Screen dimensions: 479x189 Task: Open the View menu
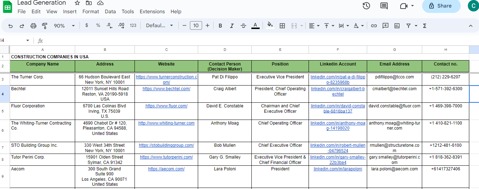pyautogui.click(x=52, y=11)
